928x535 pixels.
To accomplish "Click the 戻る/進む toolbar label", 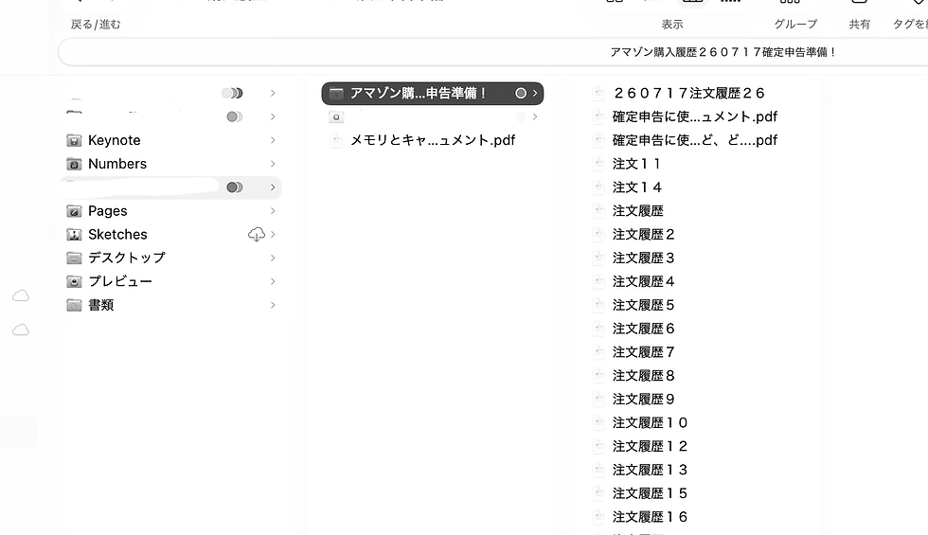I will click(x=96, y=25).
